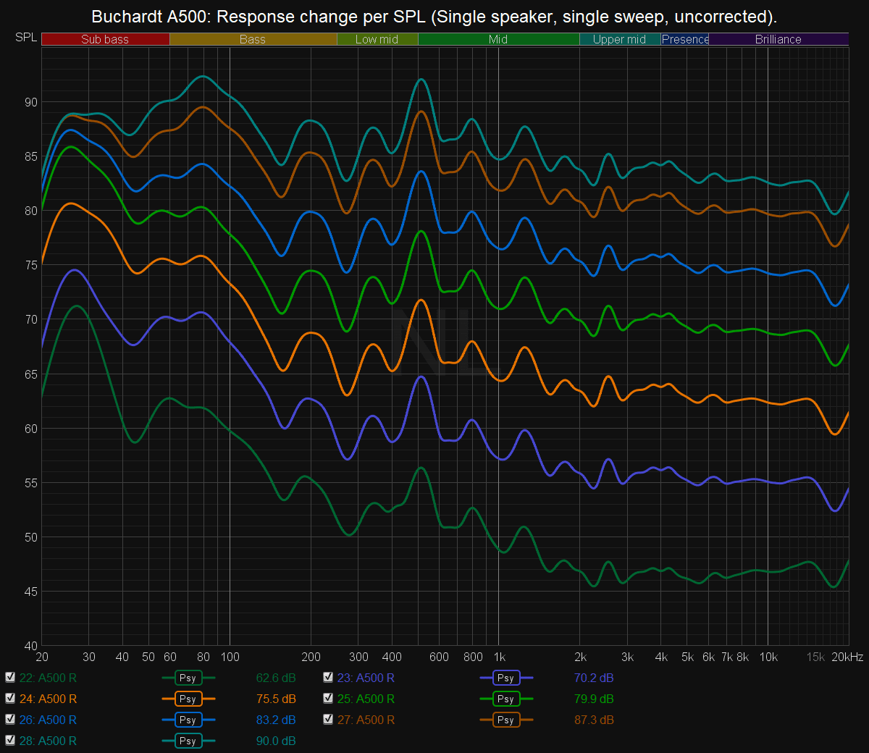
Task: Disable the 28: A500 R trace checkbox
Action: coord(10,741)
